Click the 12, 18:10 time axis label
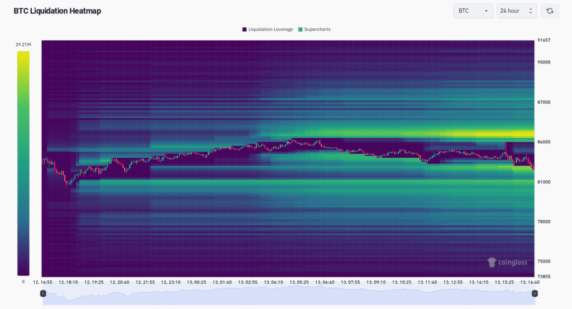Image resolution: width=572 pixels, height=309 pixels. point(68,282)
